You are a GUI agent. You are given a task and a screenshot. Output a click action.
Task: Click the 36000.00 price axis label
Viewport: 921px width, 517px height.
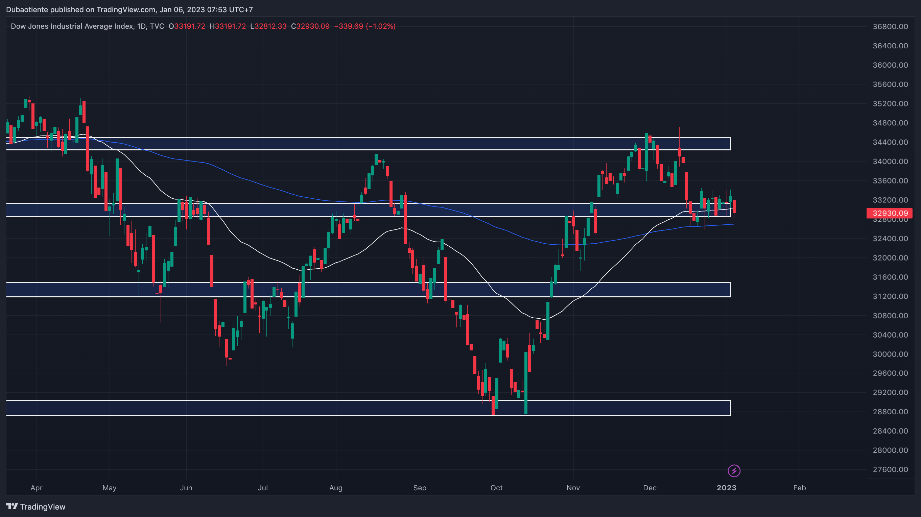pos(890,65)
